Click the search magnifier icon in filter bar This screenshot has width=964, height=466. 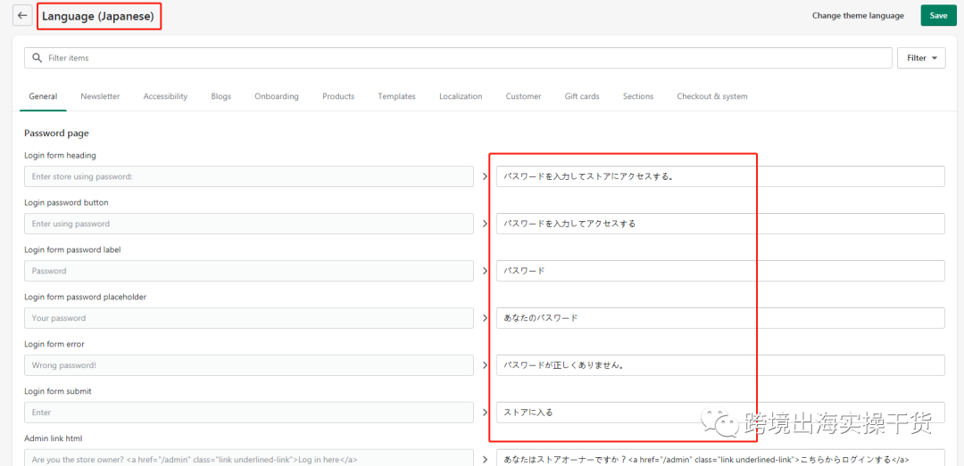point(37,58)
